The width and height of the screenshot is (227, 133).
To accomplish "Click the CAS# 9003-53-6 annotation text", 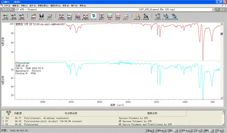I will coord(29,68).
